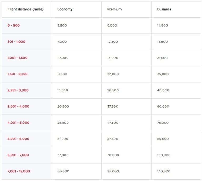The height and width of the screenshot is (181, 202).
Task: Click the 1,001 - 1,500 row label
Action: [x=17, y=58]
